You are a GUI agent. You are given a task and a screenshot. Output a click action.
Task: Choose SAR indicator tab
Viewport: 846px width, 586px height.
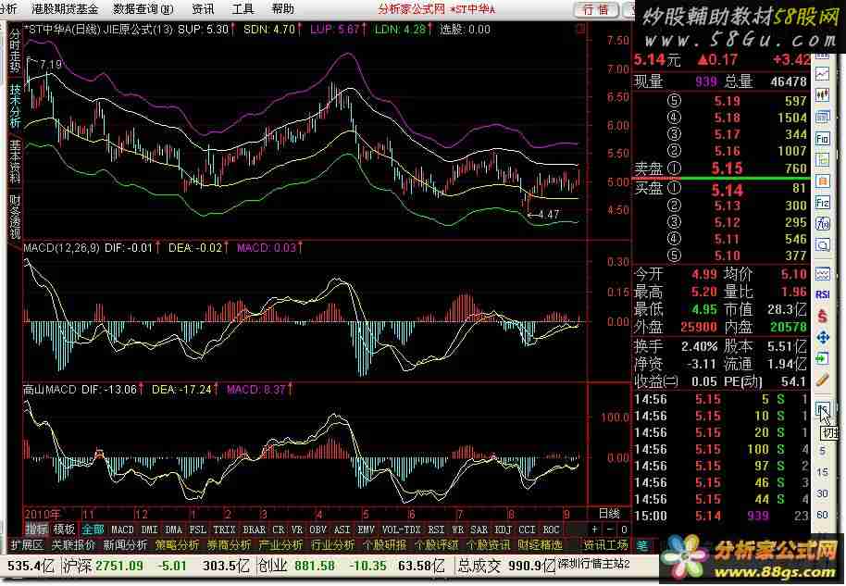point(479,530)
